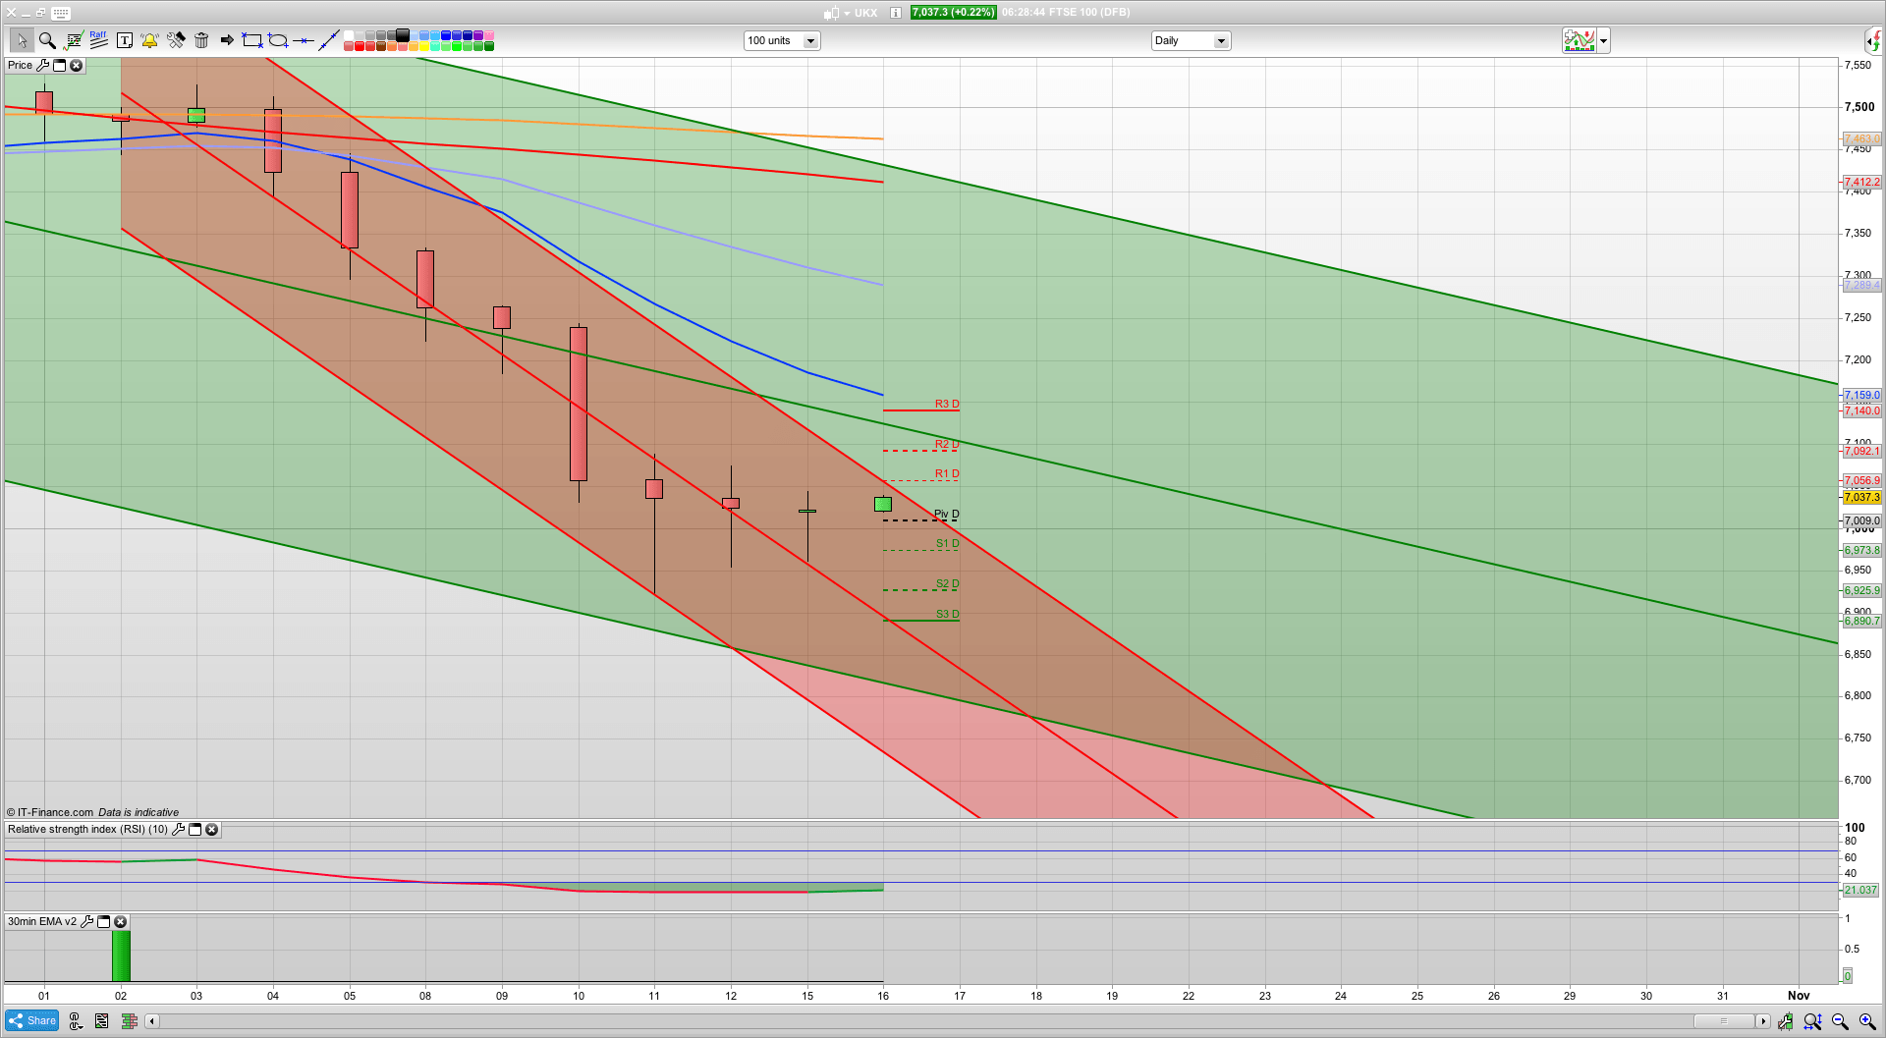Close the RSI indicator panel
Viewport: 1886px width, 1038px height.
[211, 830]
